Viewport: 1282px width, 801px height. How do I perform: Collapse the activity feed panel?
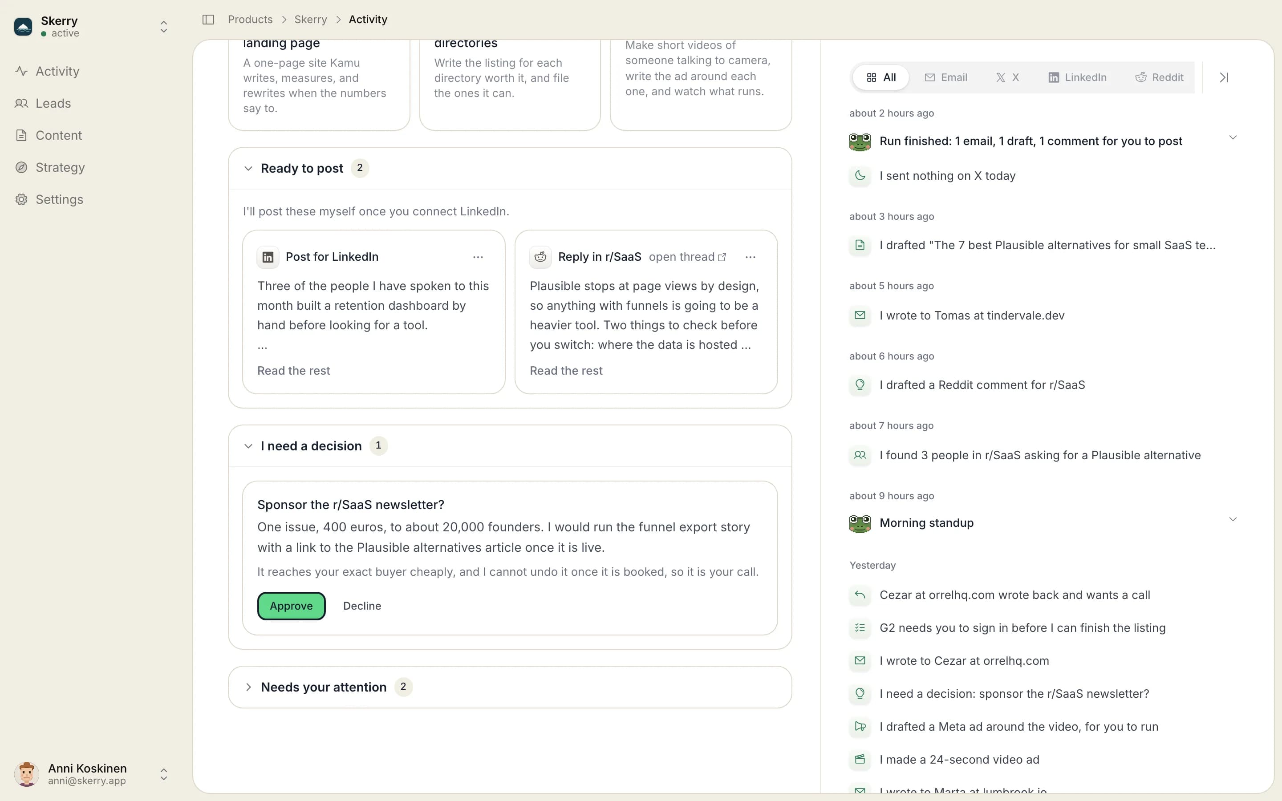(1224, 77)
